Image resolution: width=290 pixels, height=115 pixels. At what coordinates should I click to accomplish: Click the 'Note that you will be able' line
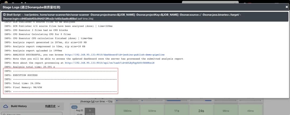[94, 59]
